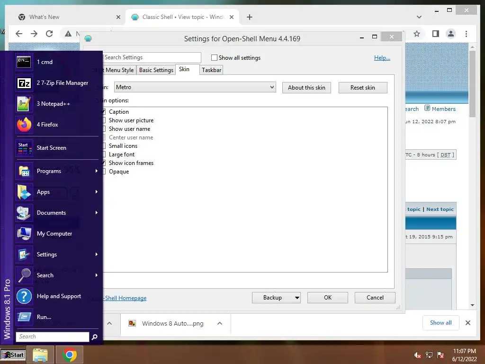Click the muted volume tray icon
Screen dimensions: 485x364
[417, 355]
